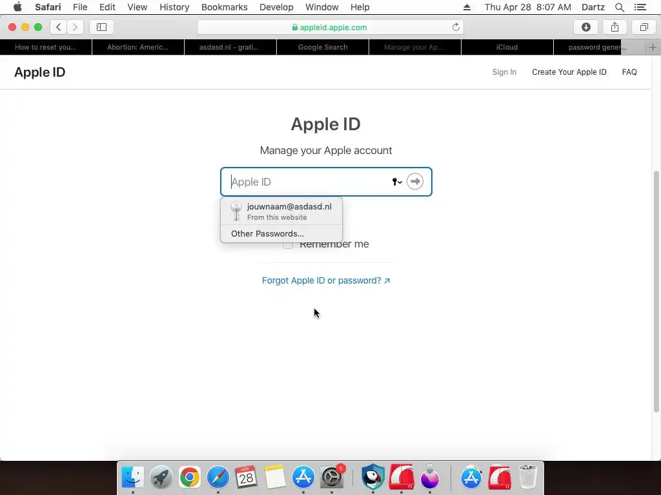Click the page's vertical scrollbar
The image size is (661, 495).
[x=656, y=292]
